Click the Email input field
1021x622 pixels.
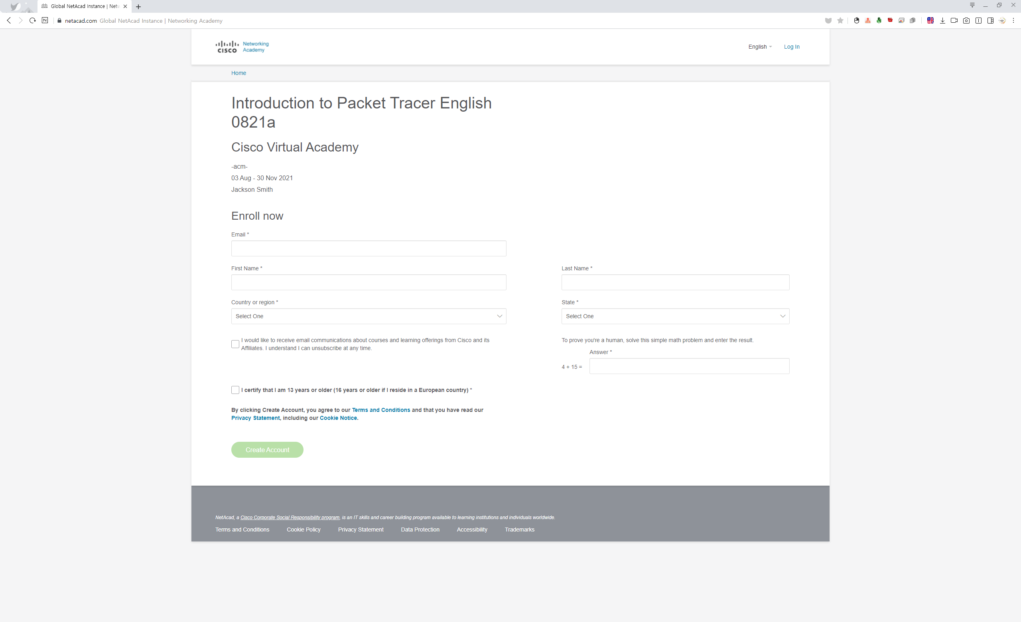point(369,248)
